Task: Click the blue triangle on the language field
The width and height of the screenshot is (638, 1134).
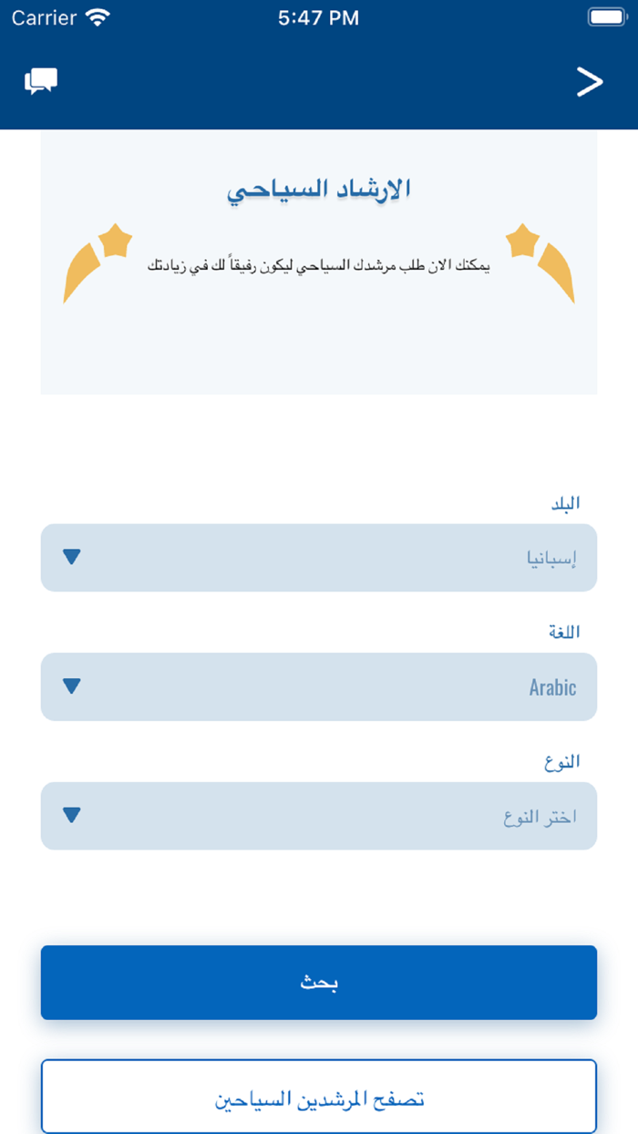Action: tap(71, 686)
